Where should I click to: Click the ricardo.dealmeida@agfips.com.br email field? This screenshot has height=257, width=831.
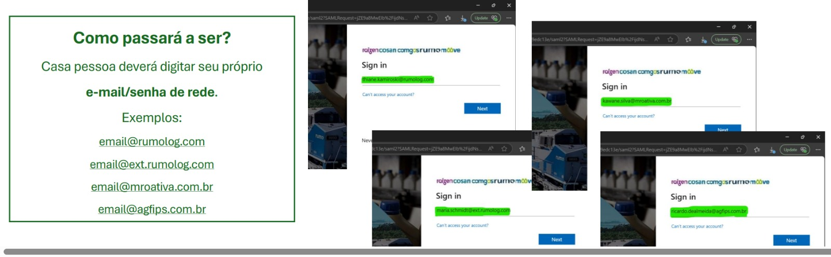740,211
